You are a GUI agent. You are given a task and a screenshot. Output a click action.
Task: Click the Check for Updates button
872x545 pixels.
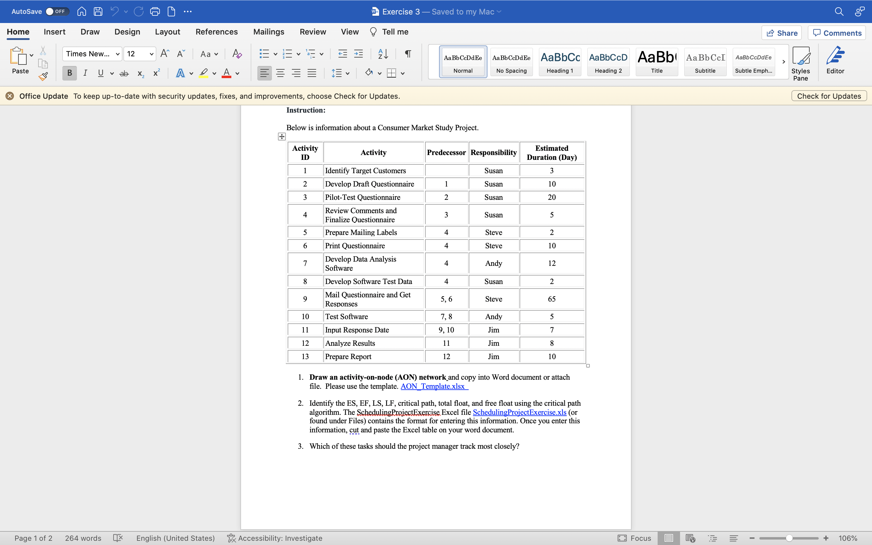coord(828,96)
